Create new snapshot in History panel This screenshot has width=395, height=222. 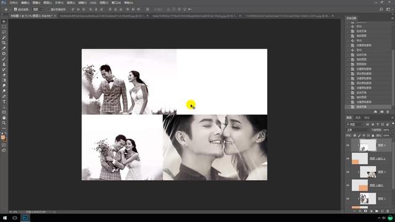381,112
